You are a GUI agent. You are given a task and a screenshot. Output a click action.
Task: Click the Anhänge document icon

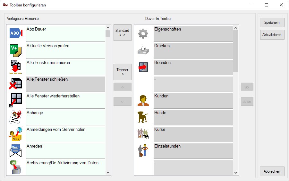click(x=15, y=117)
